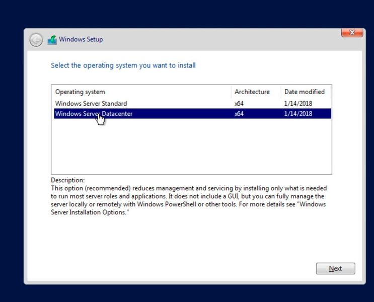Click the Windows Setup title icon
374x302 pixels.
52,40
